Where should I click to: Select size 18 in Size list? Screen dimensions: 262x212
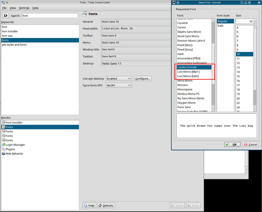245,90
